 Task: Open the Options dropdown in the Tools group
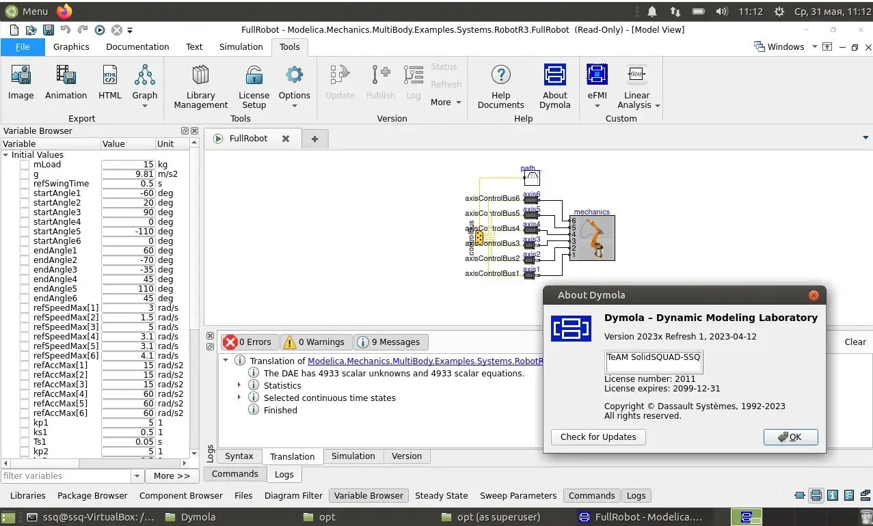click(x=295, y=106)
